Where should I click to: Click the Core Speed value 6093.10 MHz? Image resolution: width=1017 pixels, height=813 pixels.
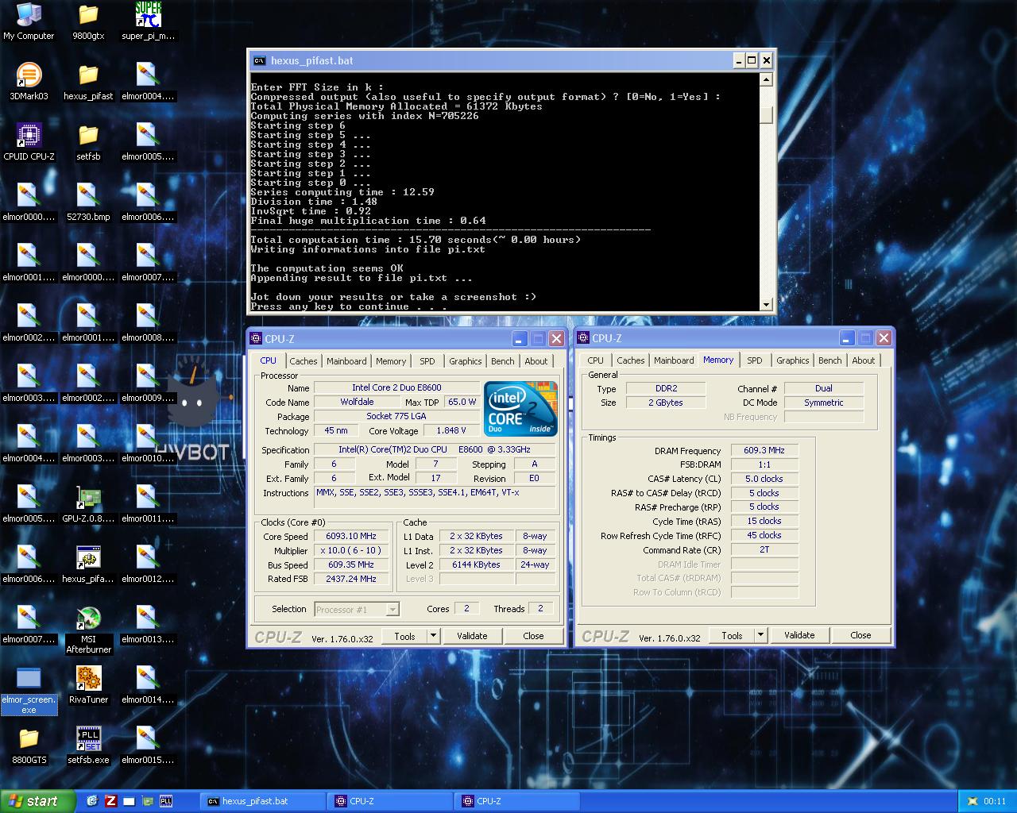(351, 536)
